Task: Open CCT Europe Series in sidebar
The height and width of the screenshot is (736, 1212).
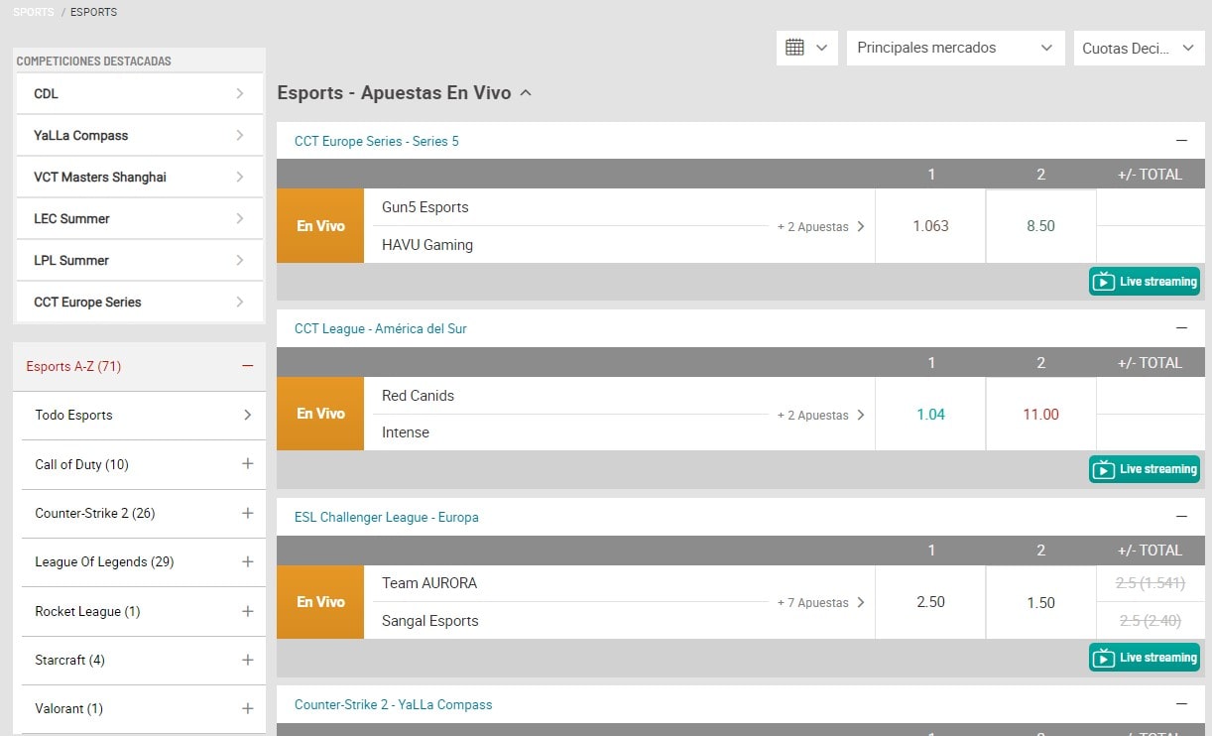Action: point(139,302)
